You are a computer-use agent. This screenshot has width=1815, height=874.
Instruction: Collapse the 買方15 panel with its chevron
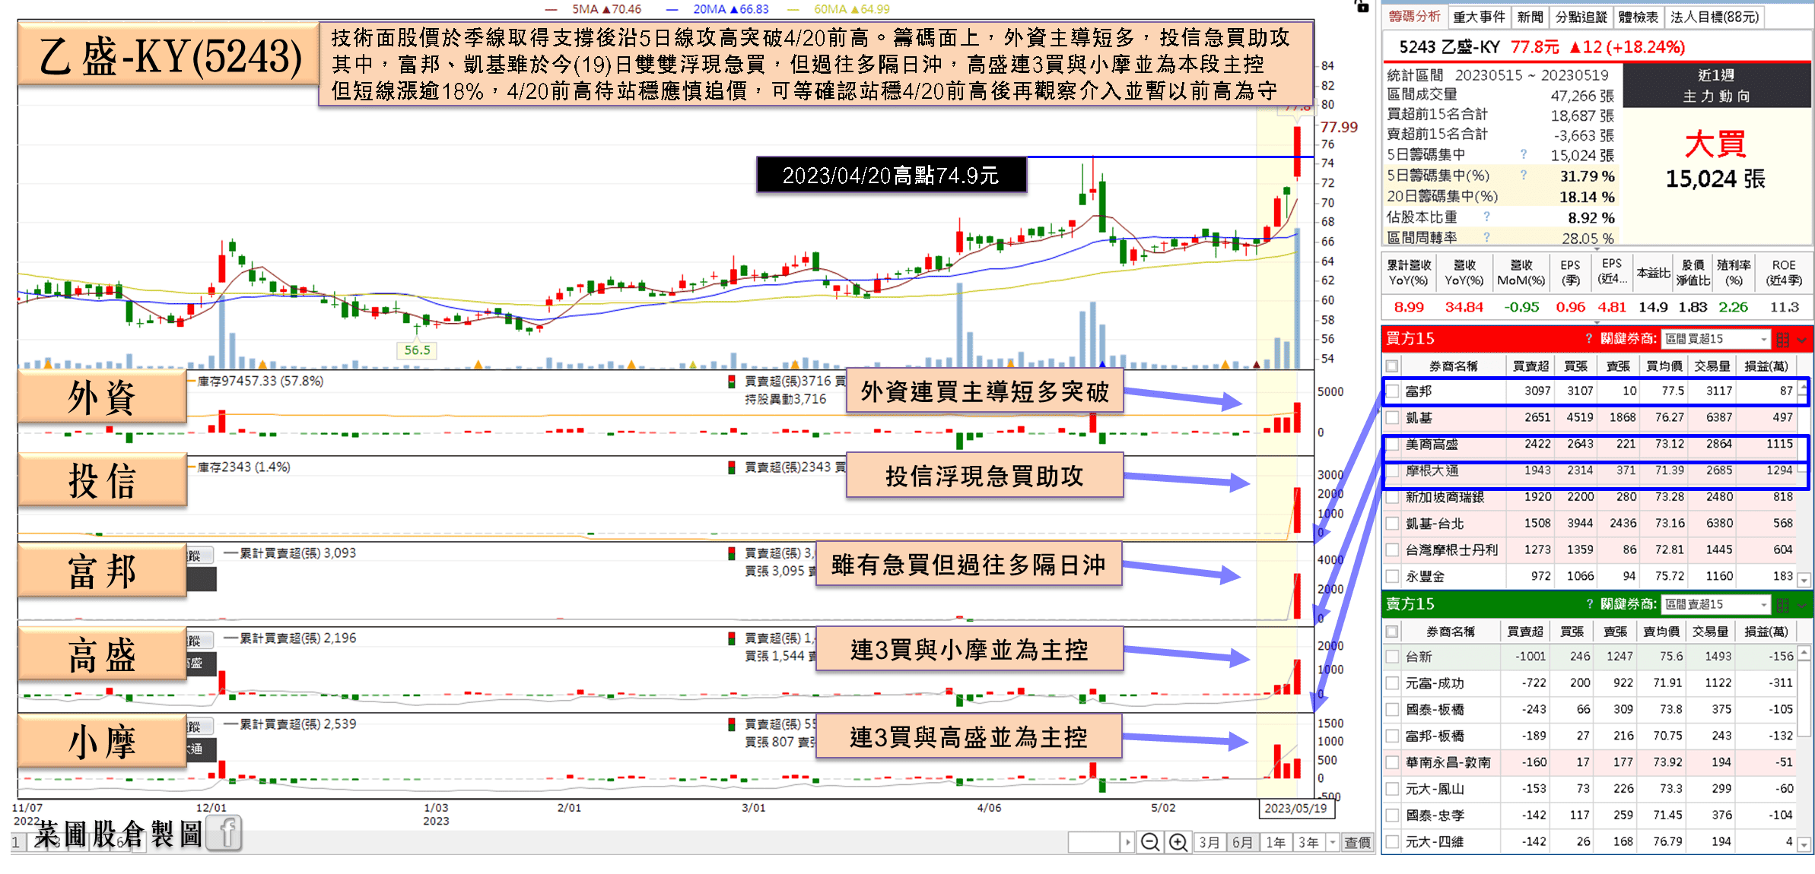pos(1801,340)
